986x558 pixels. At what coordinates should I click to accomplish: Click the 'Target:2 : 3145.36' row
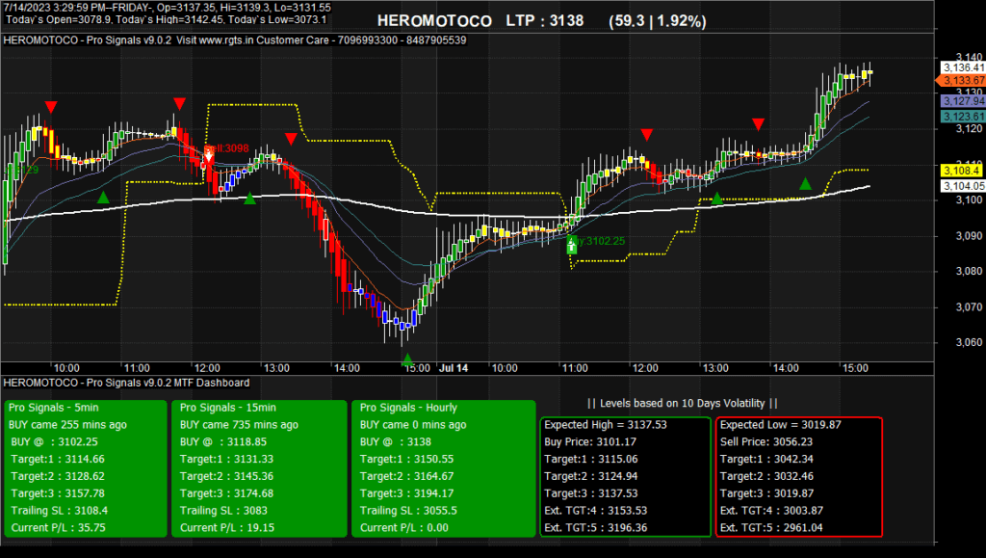pyautogui.click(x=226, y=476)
